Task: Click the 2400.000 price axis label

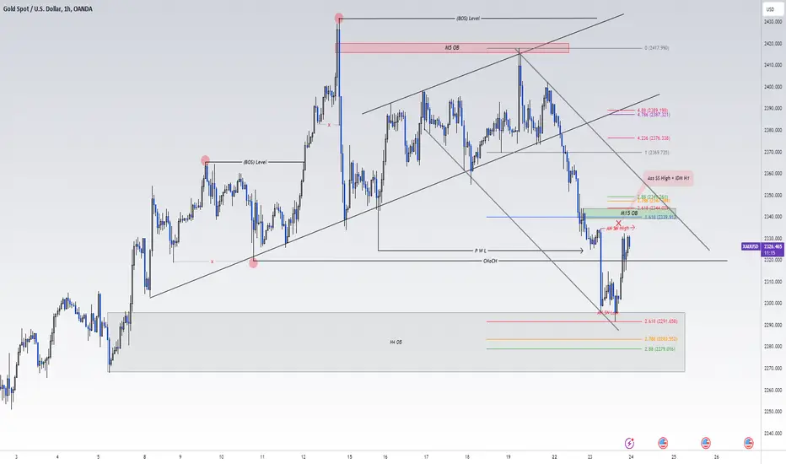Action: click(x=773, y=87)
